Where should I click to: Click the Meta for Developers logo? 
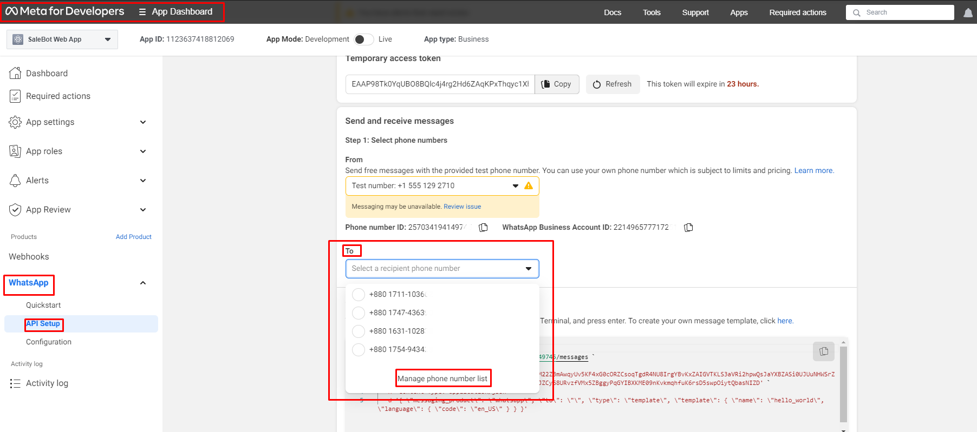click(64, 11)
